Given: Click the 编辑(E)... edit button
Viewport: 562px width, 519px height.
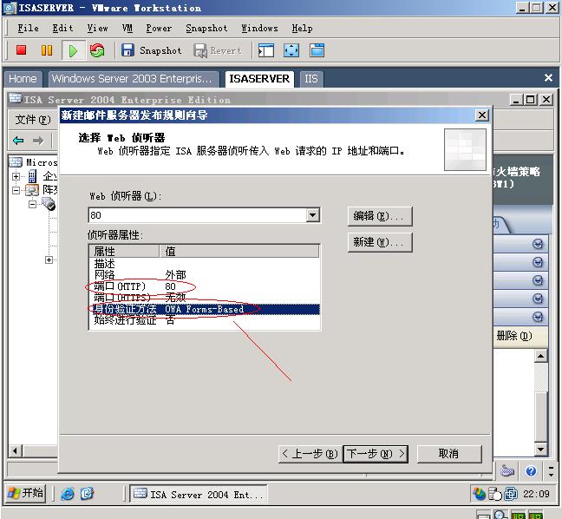Looking at the screenshot, I should coord(380,216).
